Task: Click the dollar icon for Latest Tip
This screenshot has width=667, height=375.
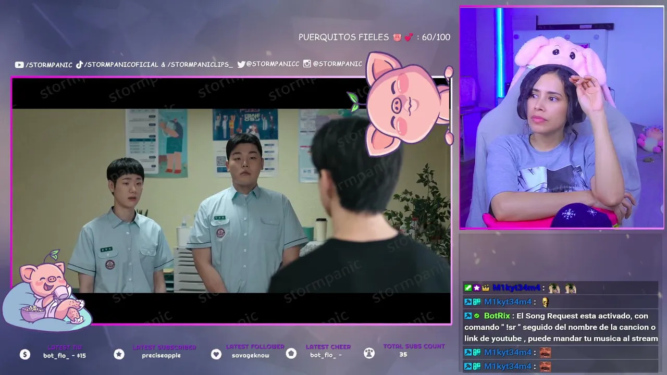Action: point(25,354)
